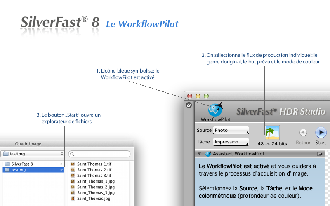The height and width of the screenshot is (206, 330).
Task: Click the window stack icon in sidebar
Action: tap(189, 105)
